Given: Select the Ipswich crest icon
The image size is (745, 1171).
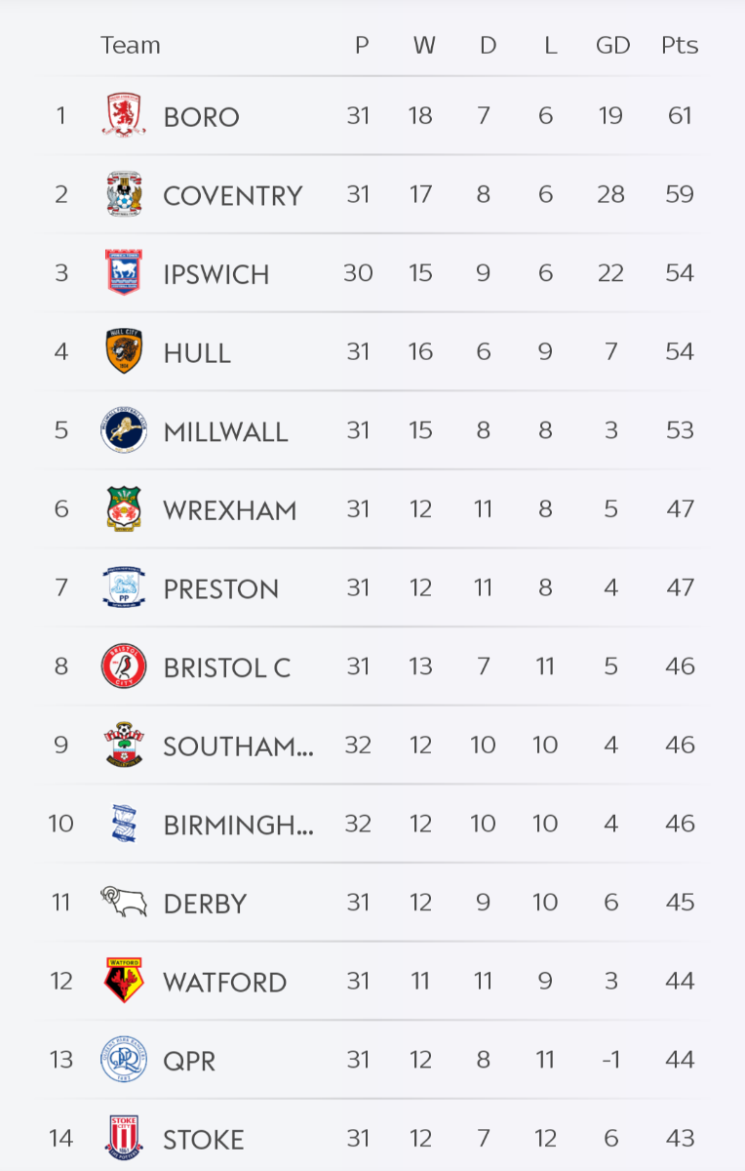Looking at the screenshot, I should point(124,273).
